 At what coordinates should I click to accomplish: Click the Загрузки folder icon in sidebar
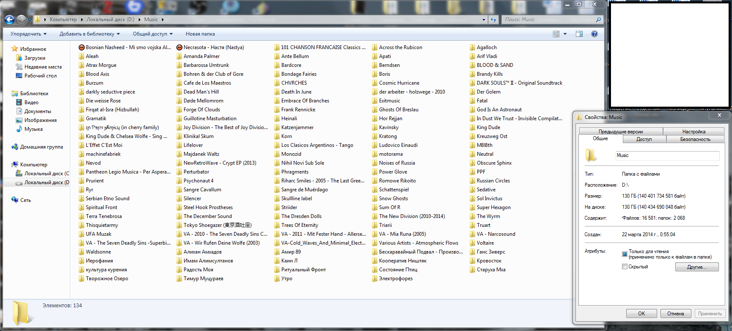pos(19,58)
